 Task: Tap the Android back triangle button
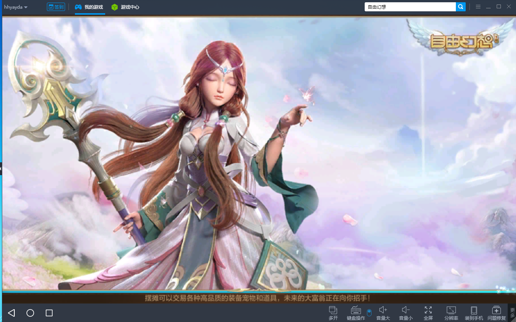tap(11, 313)
